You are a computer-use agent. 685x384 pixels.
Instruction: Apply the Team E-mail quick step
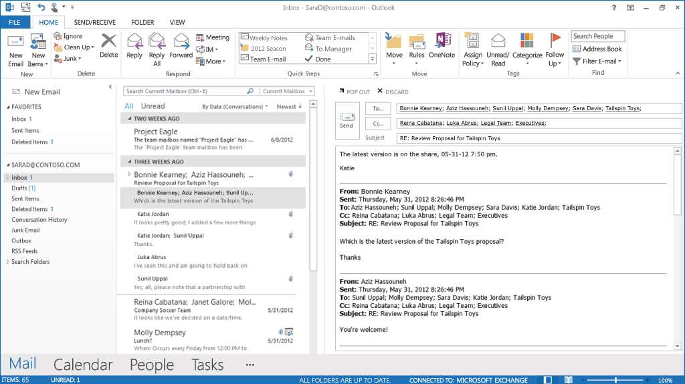click(x=263, y=59)
